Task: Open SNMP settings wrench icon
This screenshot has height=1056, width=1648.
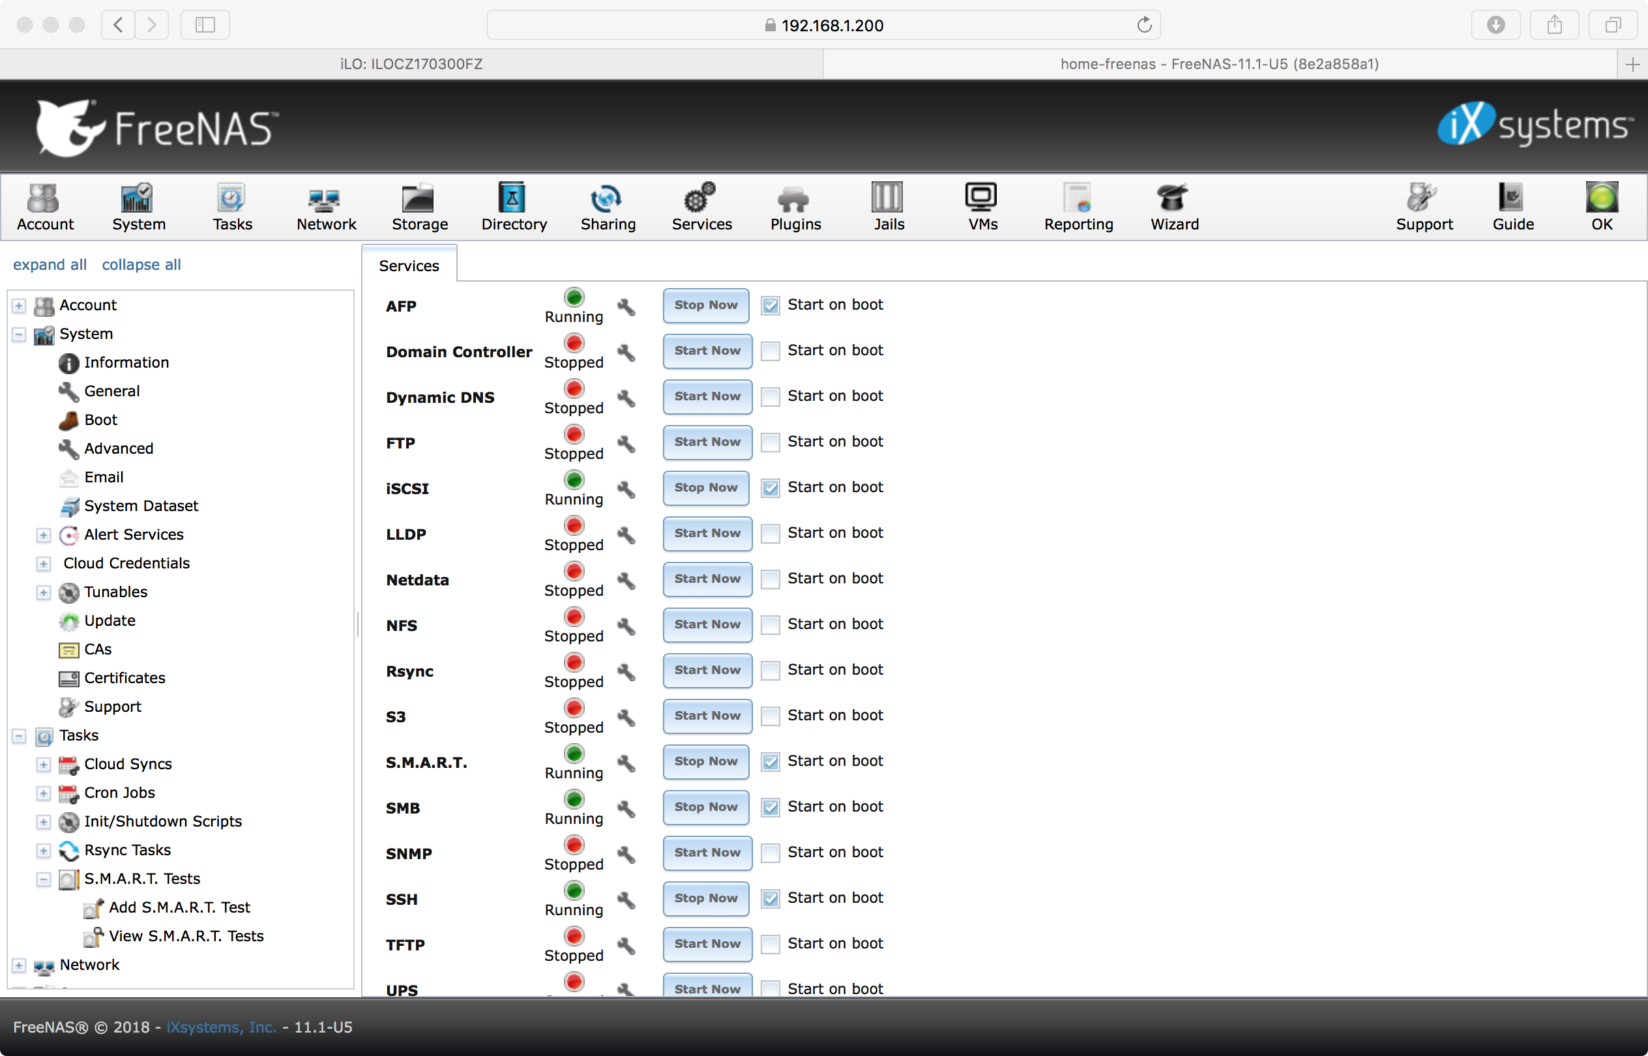Action: tap(625, 855)
